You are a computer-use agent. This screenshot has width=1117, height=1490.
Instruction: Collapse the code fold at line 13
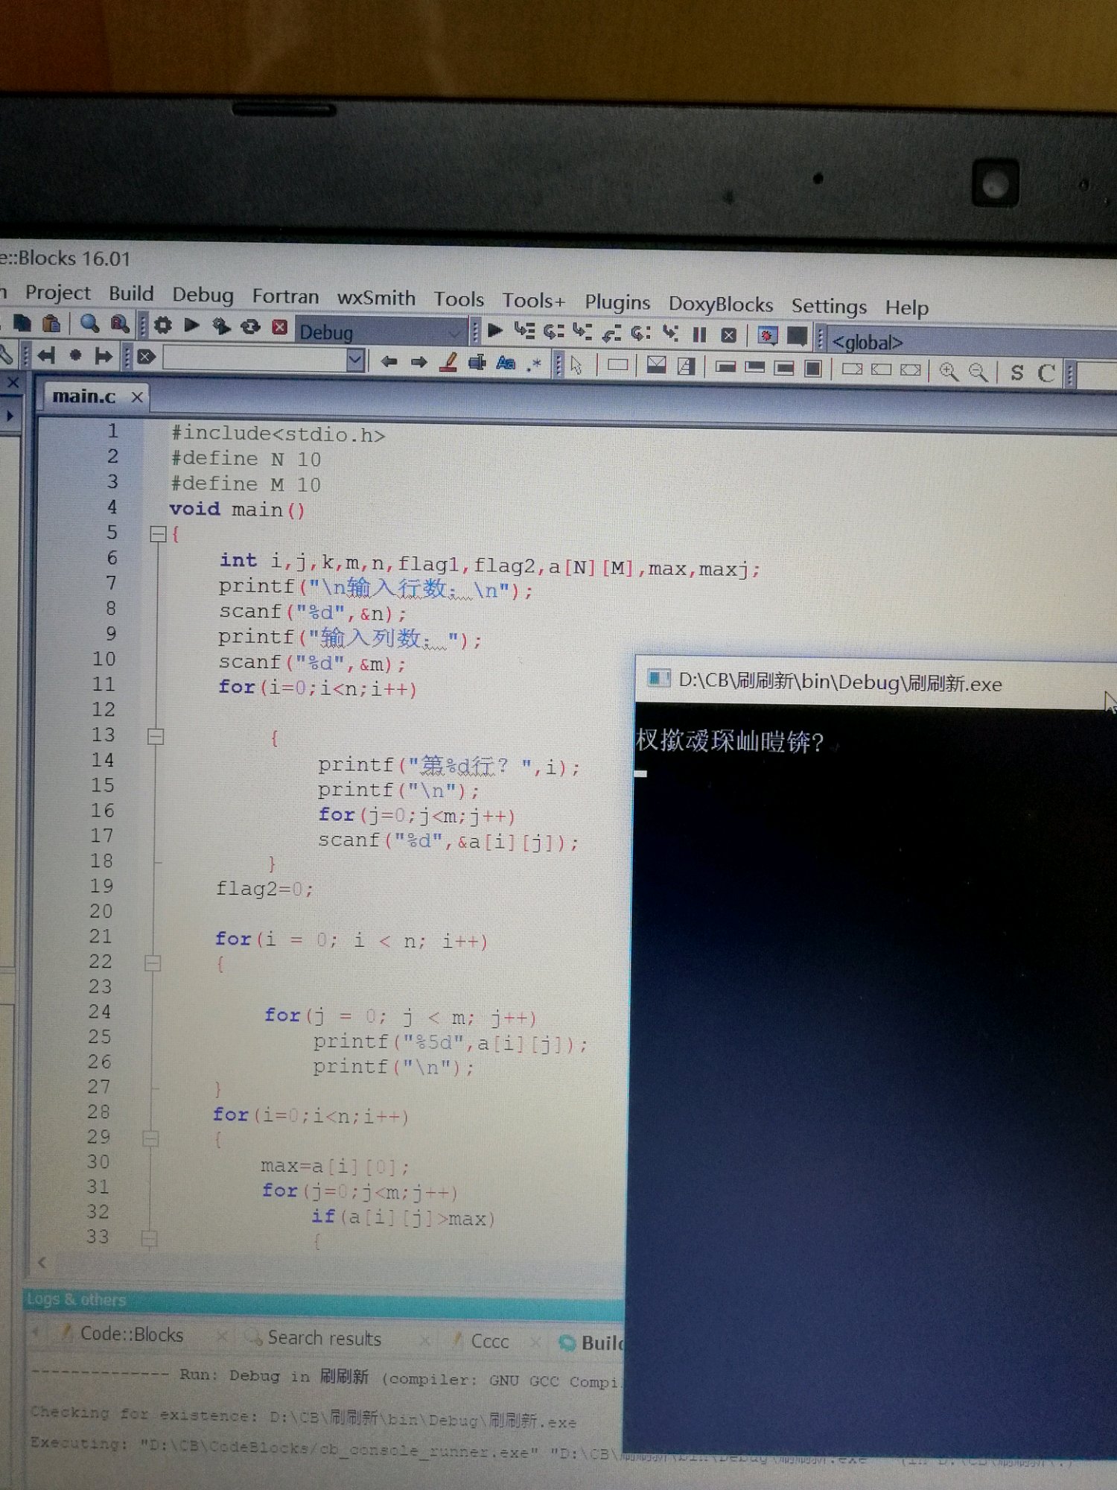point(156,736)
